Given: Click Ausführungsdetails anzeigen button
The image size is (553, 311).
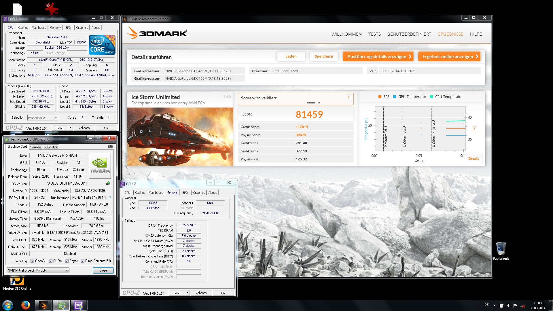Looking at the screenshot, I should [x=378, y=56].
